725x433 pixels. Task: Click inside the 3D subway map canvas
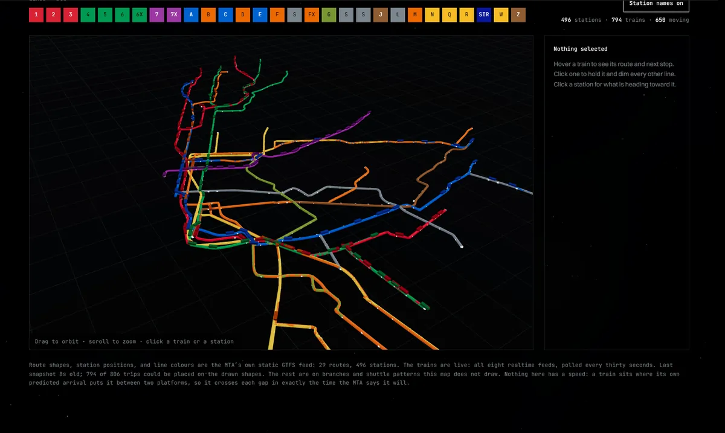click(x=281, y=192)
